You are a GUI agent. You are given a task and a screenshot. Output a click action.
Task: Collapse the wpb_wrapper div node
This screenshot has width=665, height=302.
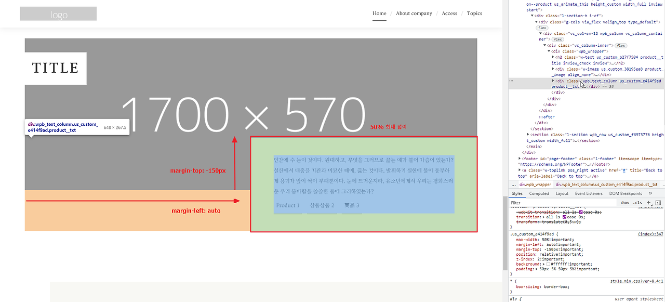(x=549, y=51)
